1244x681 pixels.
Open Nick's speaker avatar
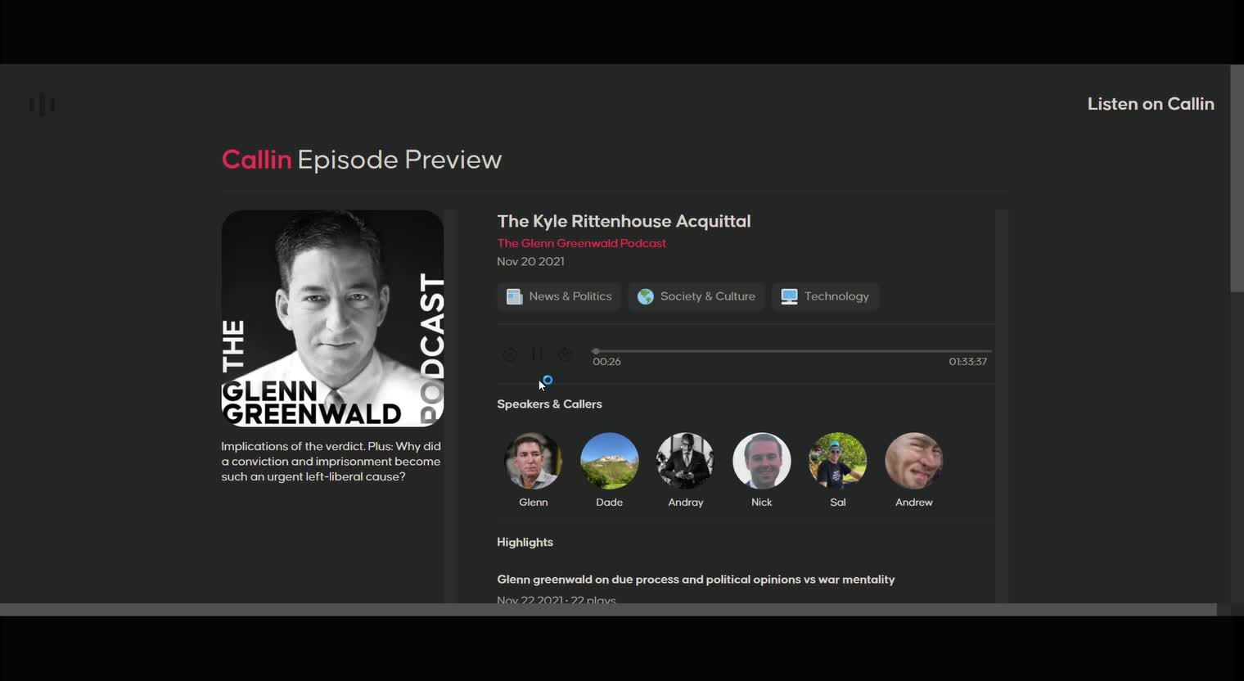(761, 461)
